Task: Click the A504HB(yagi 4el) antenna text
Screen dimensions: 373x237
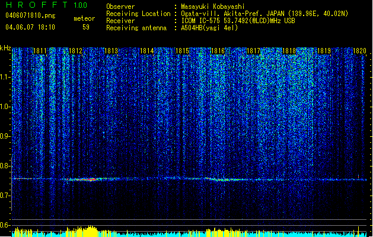Action: [x=209, y=28]
